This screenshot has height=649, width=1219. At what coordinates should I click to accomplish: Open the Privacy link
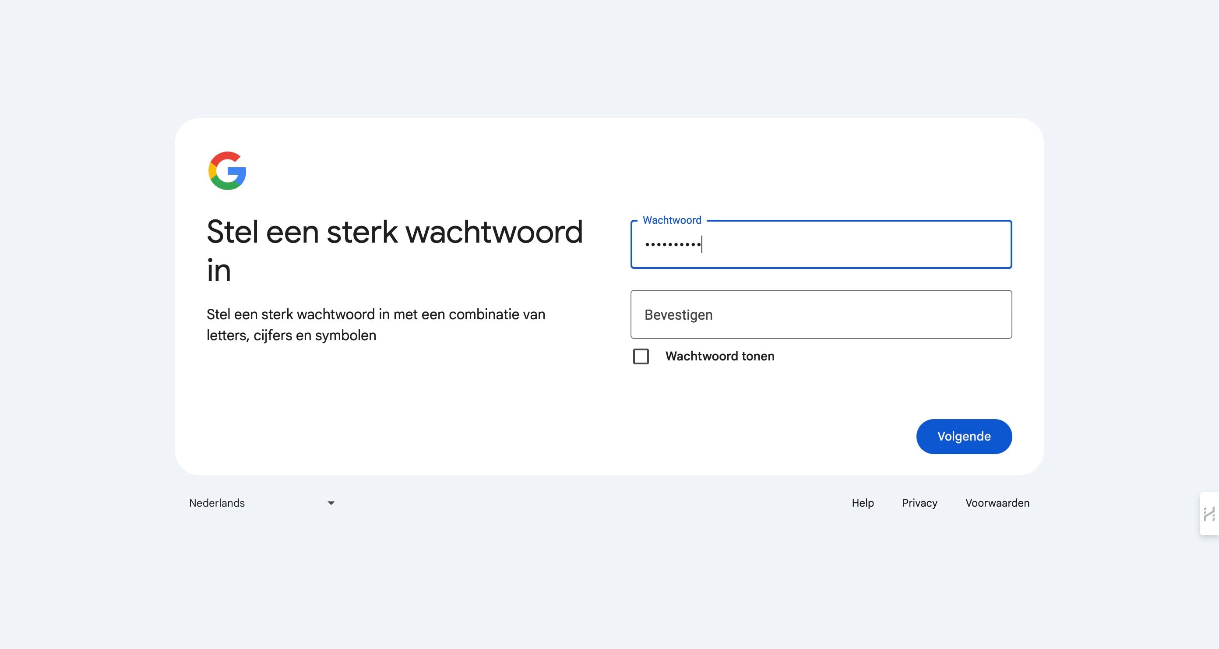point(919,503)
